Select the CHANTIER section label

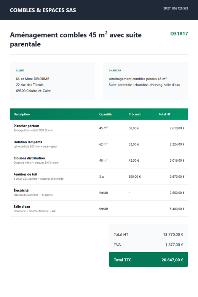(x=115, y=70)
